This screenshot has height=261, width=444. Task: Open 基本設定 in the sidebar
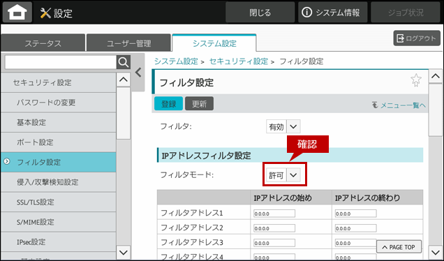point(59,122)
